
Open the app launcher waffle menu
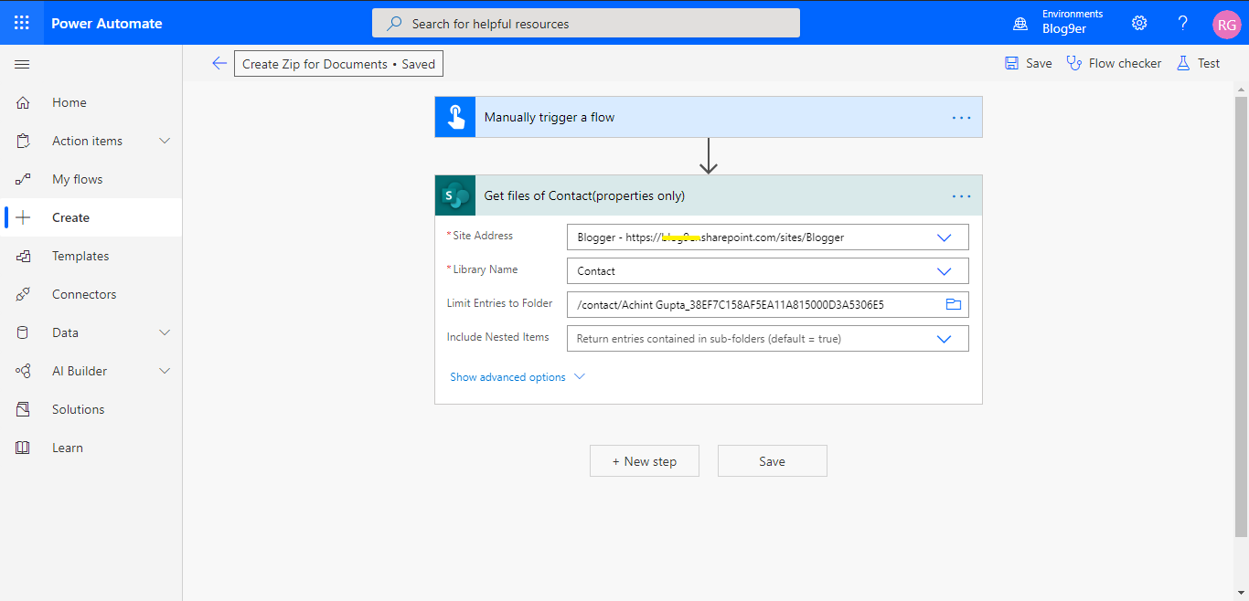pyautogui.click(x=20, y=22)
